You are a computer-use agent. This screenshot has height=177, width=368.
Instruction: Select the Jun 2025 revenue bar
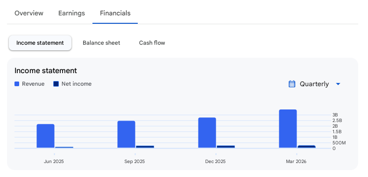click(x=45, y=136)
